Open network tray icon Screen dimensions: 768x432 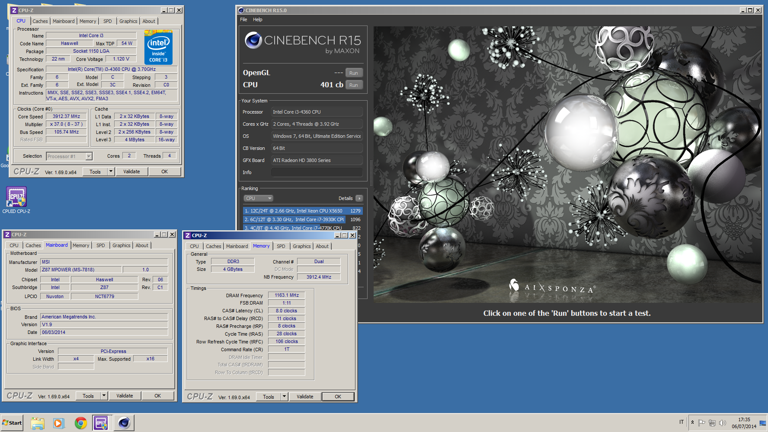coord(712,422)
